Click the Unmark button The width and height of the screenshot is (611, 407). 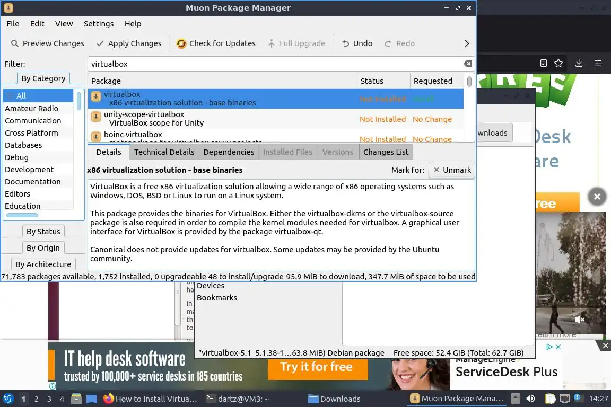(452, 170)
